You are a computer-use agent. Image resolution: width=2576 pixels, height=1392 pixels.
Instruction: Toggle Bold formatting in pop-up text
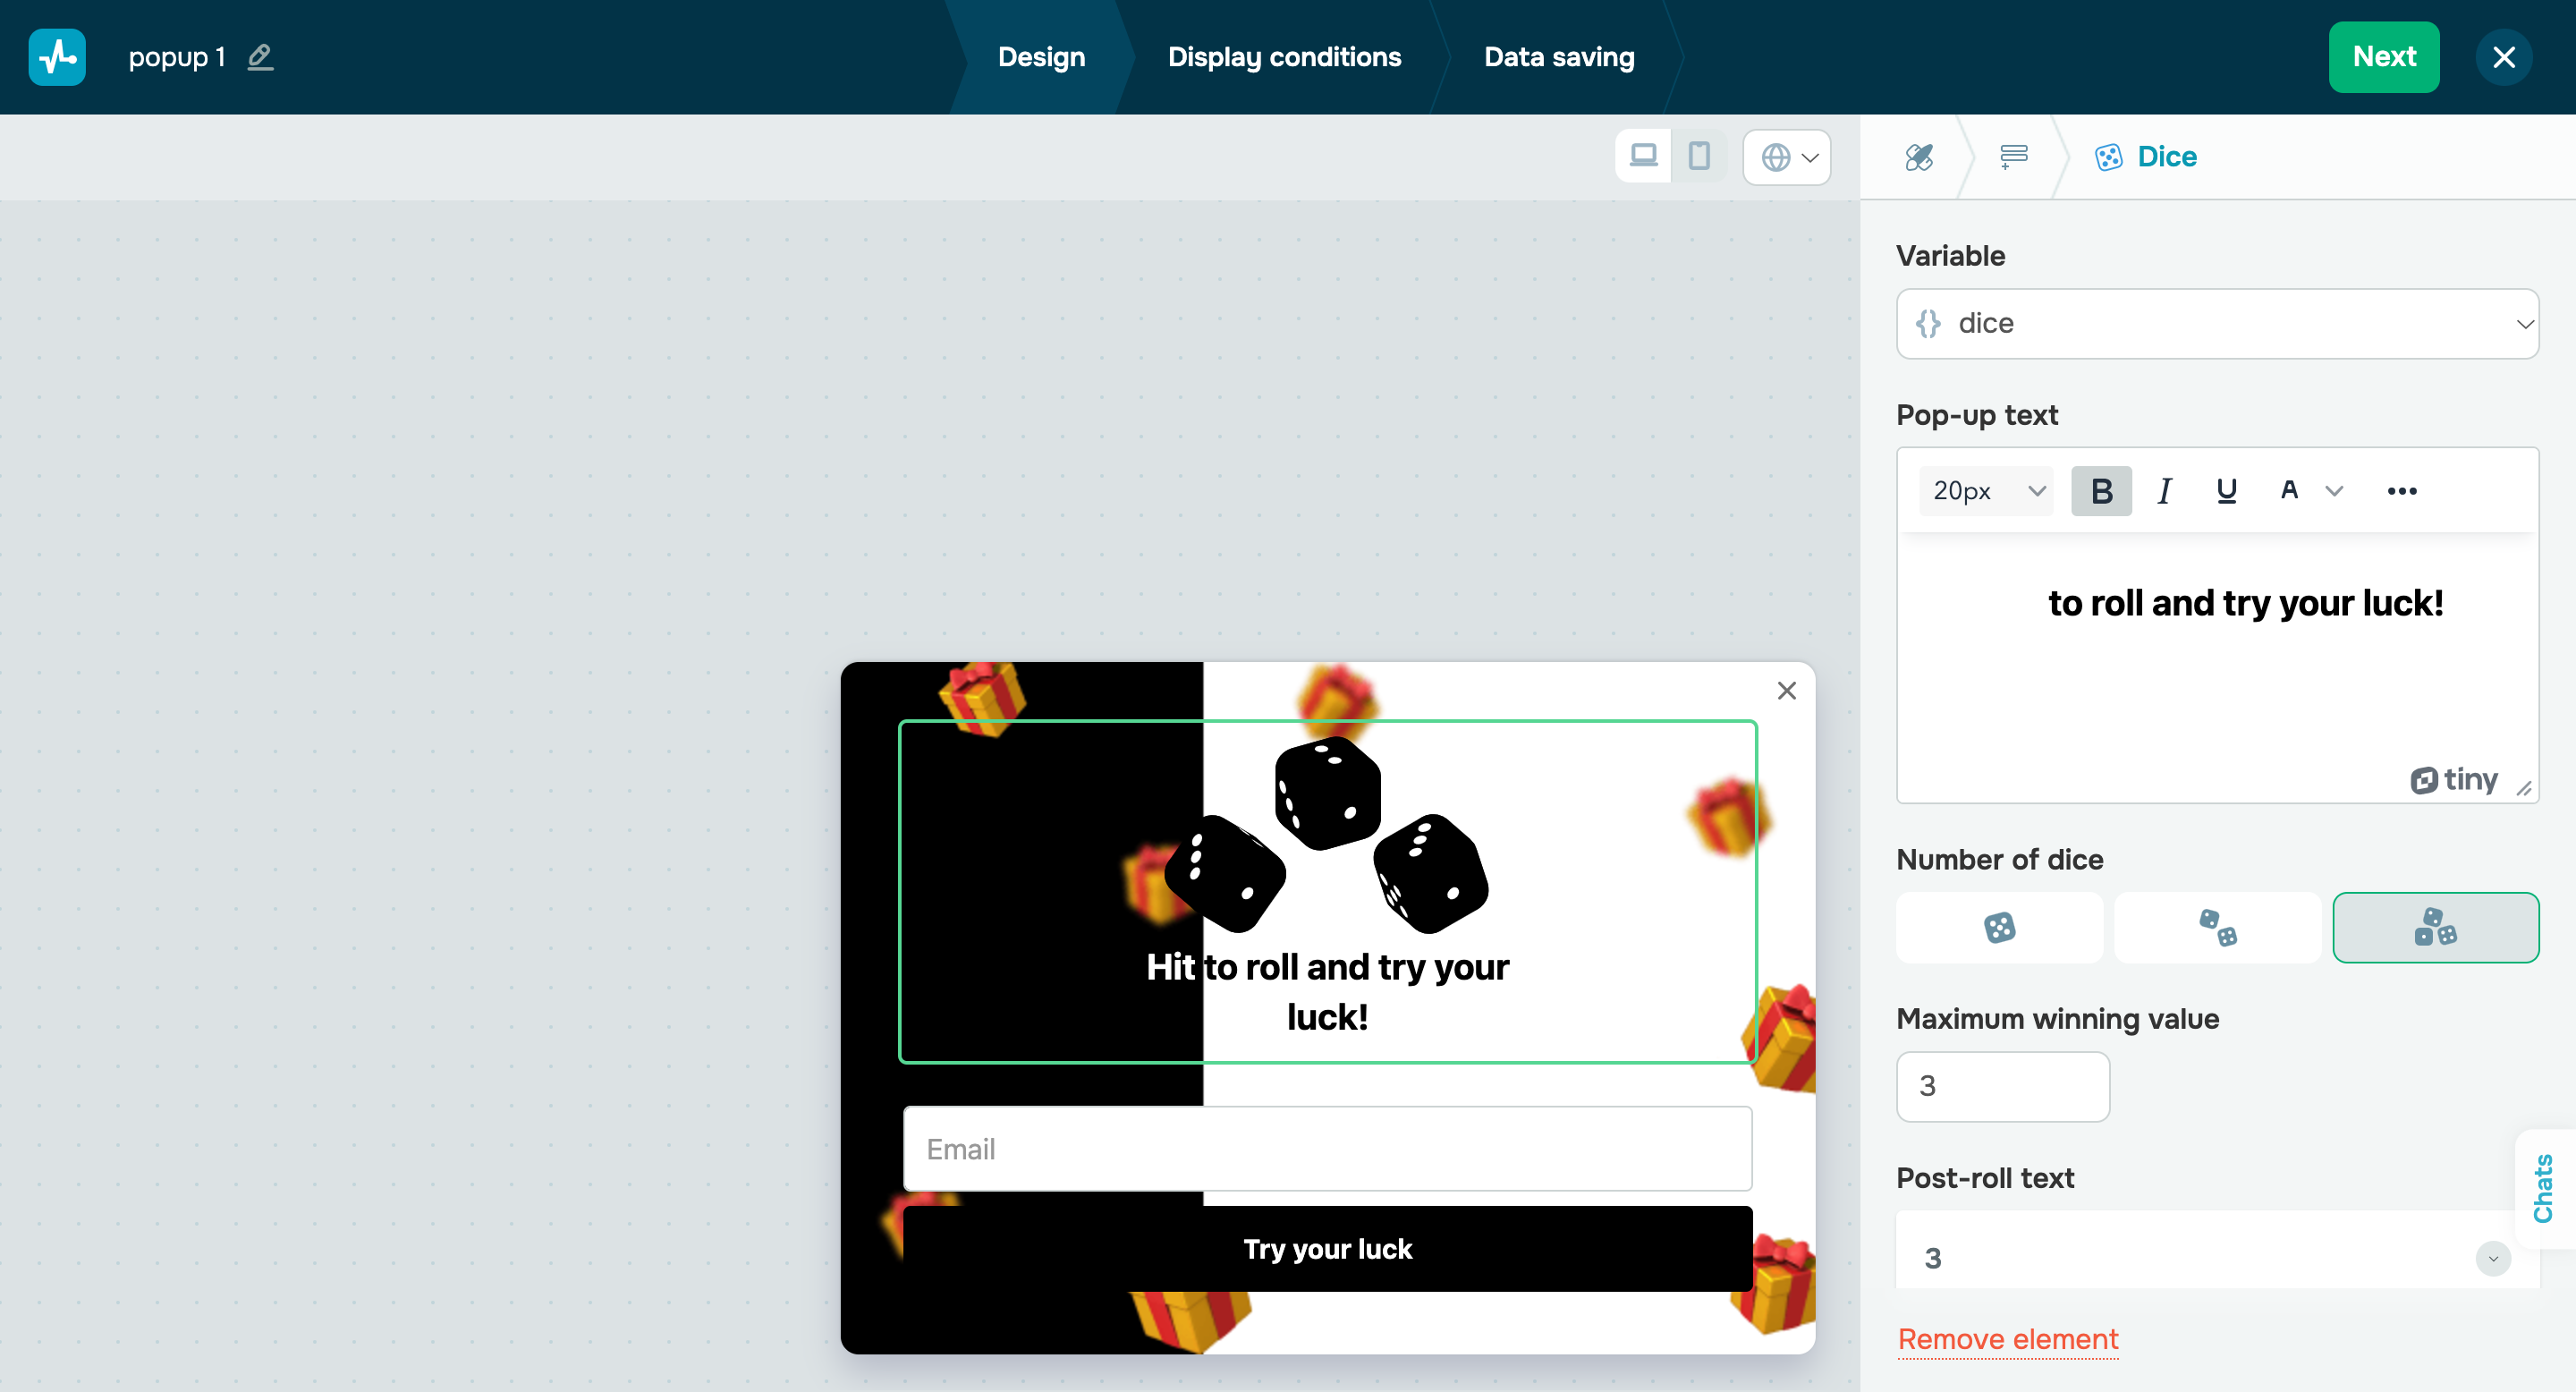(x=2101, y=491)
